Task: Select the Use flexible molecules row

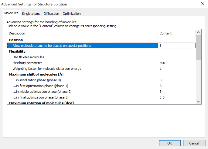Action: click(28, 57)
